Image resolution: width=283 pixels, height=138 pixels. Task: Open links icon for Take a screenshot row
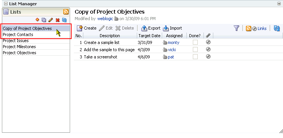point(208,56)
